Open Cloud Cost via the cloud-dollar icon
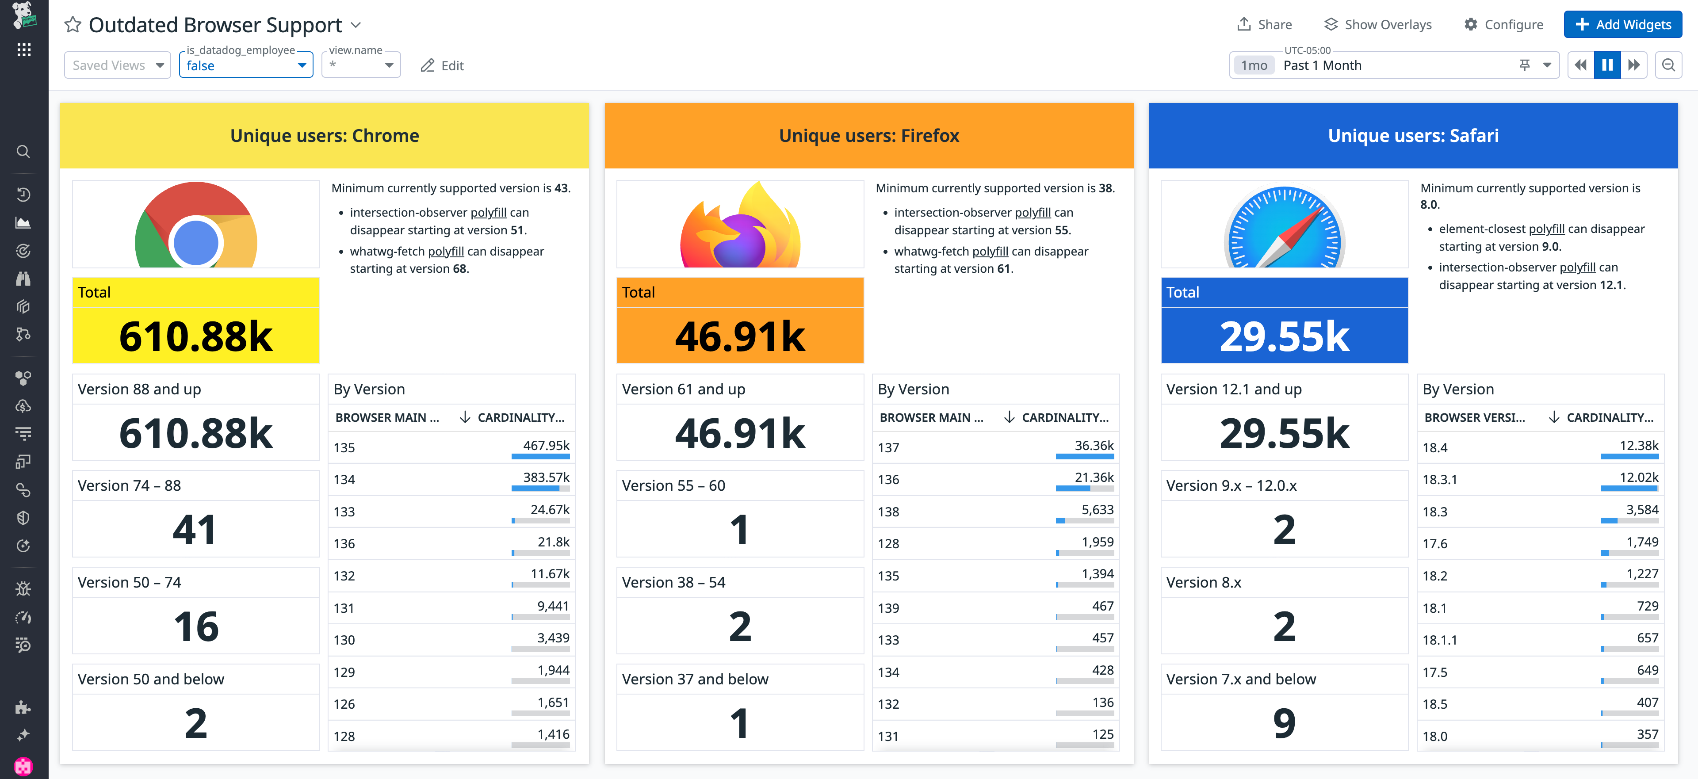1698x779 pixels. pyautogui.click(x=23, y=406)
